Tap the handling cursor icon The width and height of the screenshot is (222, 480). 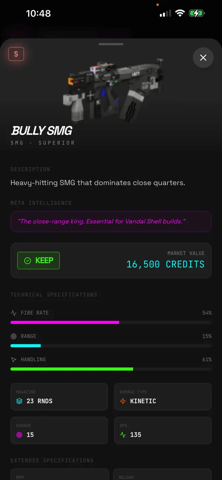[14, 359]
